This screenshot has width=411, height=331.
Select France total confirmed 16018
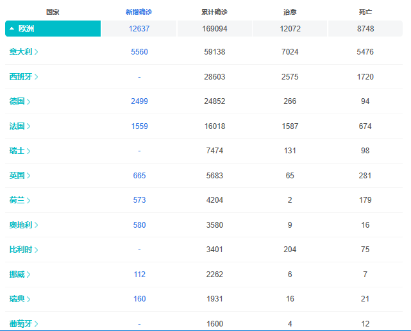point(215,126)
